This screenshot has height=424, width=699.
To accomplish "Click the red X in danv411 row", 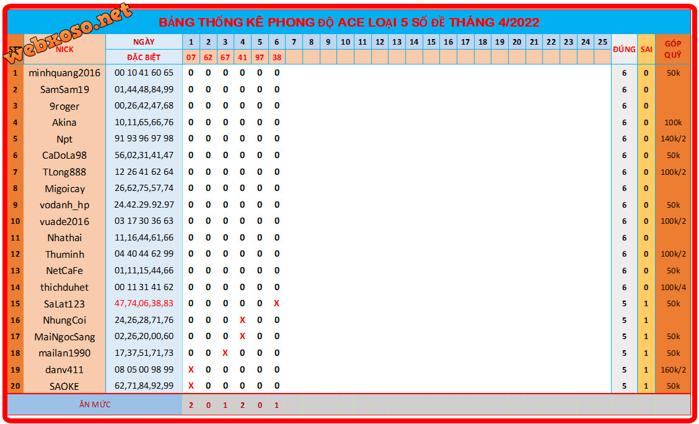I will click(191, 369).
